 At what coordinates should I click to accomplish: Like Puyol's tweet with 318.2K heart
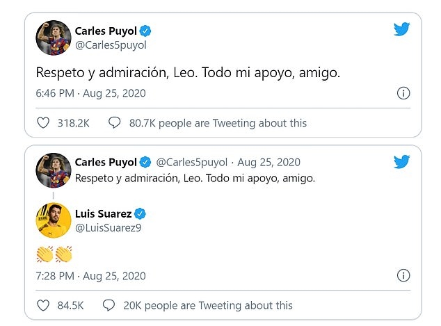coord(43,123)
